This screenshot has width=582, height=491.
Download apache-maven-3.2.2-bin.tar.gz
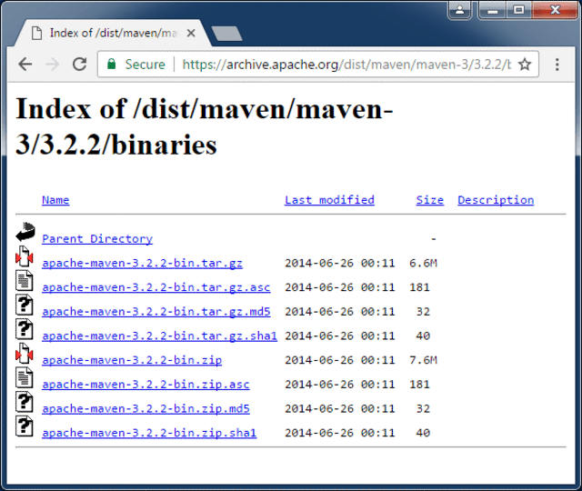click(x=142, y=263)
